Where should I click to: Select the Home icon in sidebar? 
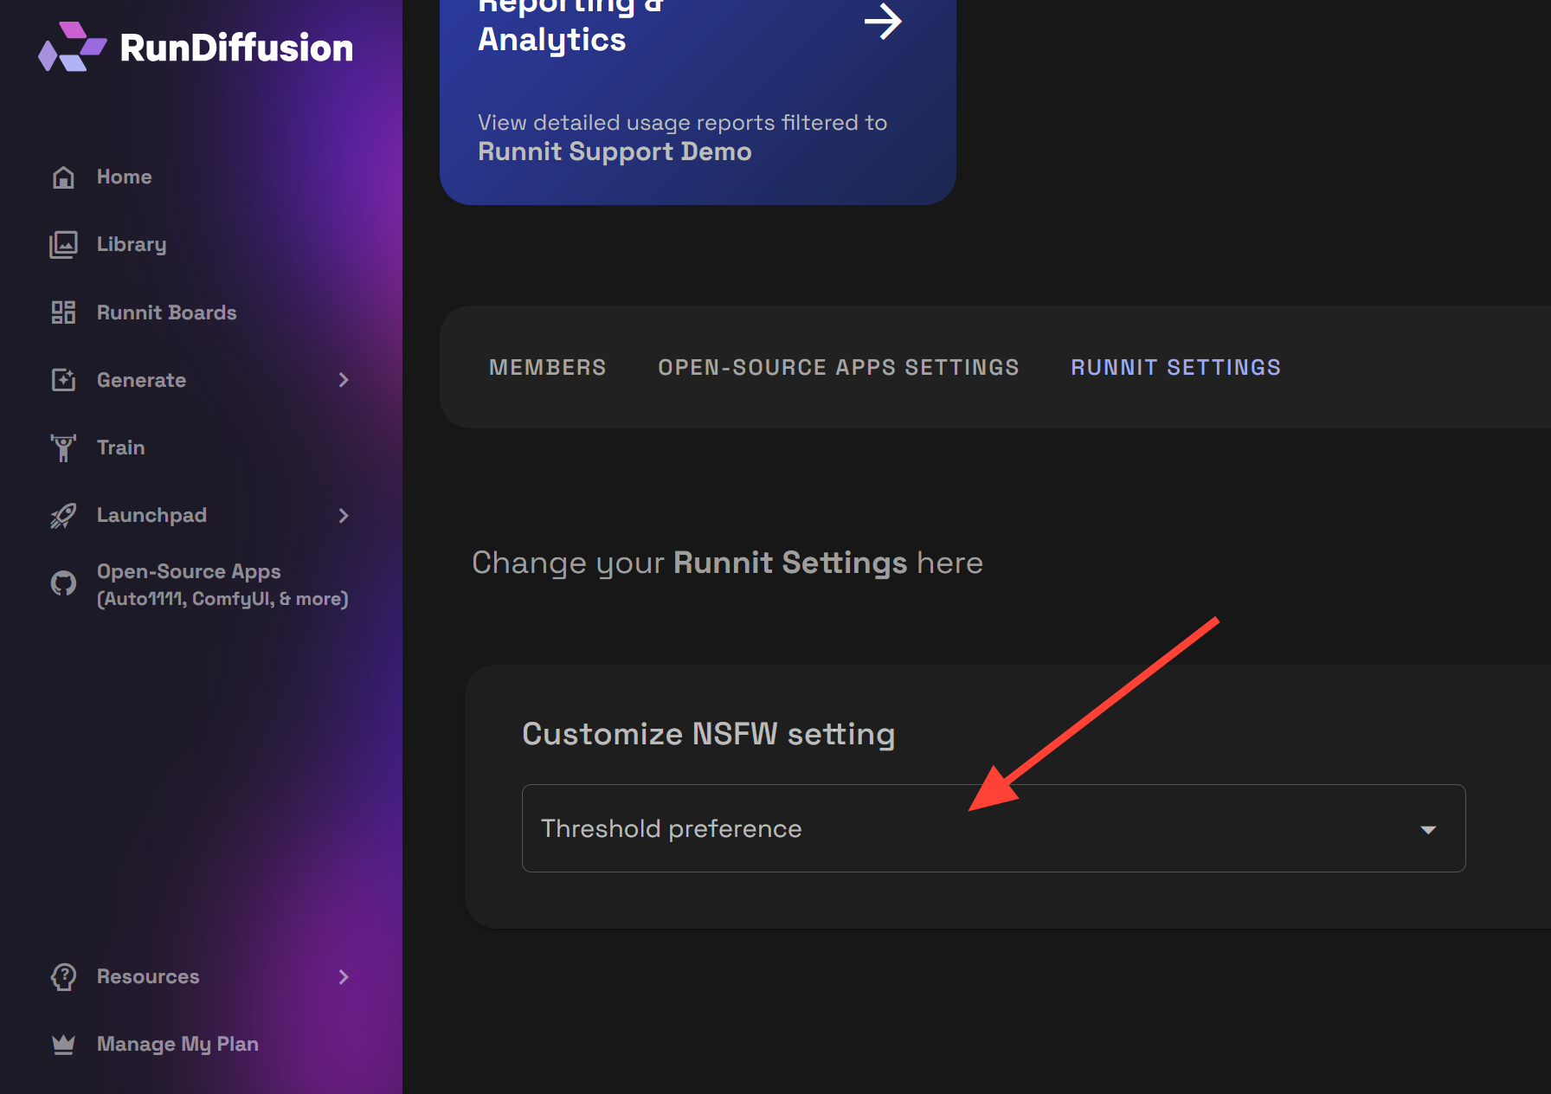[x=63, y=177]
